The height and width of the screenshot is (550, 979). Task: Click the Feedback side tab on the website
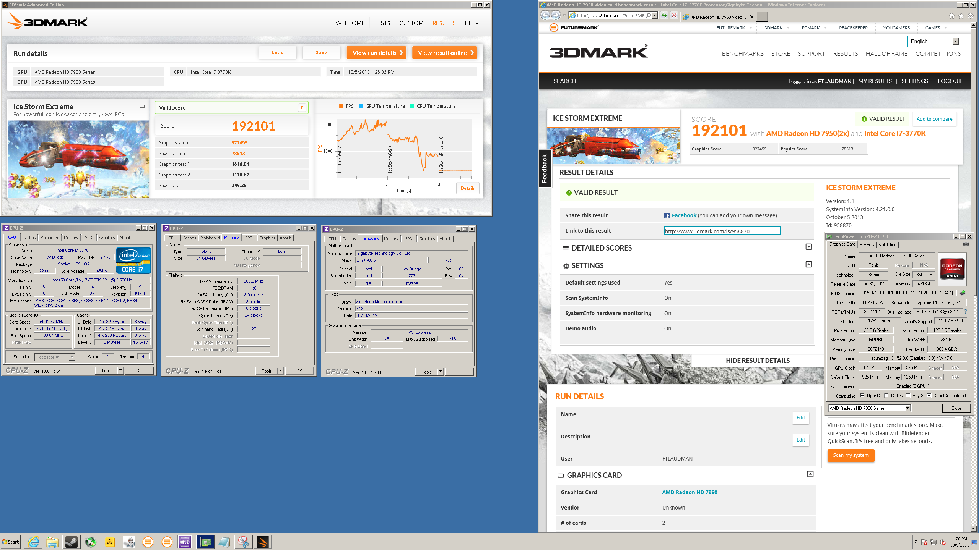pyautogui.click(x=545, y=169)
